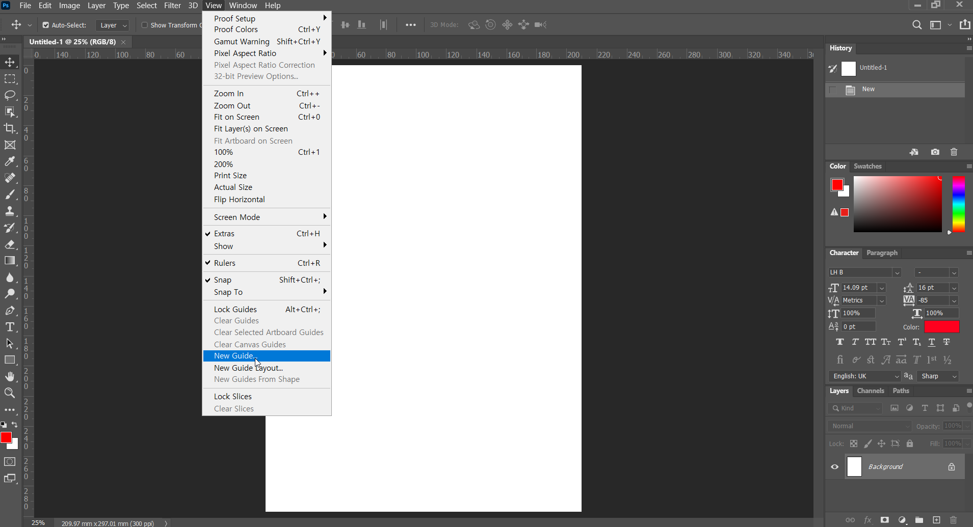This screenshot has width=973, height=527.
Task: Open the kerning Metrics dropdown
Action: [x=881, y=300]
